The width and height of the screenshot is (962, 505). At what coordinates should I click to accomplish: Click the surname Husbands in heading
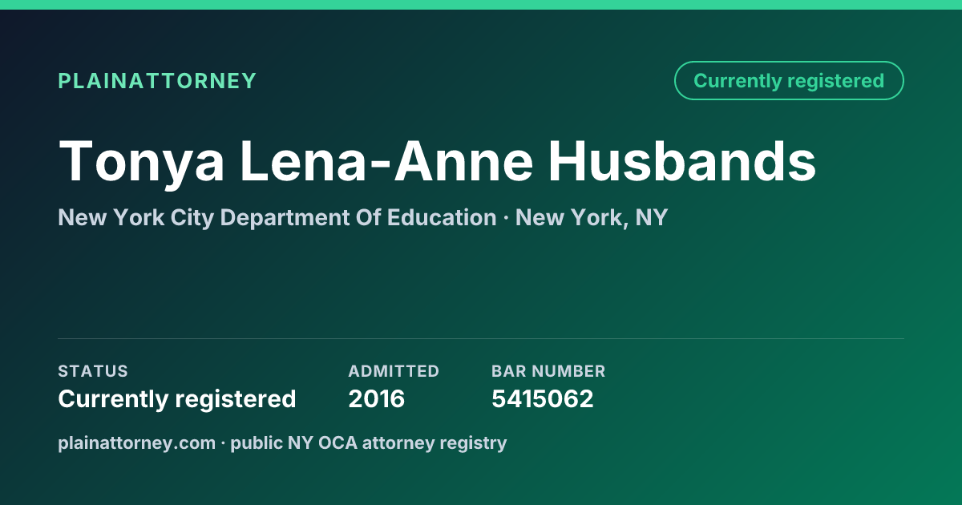click(x=682, y=160)
